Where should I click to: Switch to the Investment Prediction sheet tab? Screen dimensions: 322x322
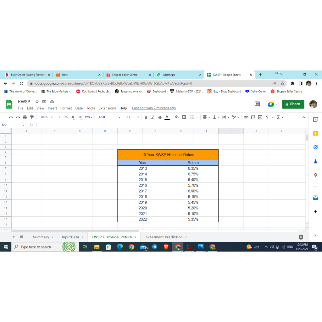163,237
